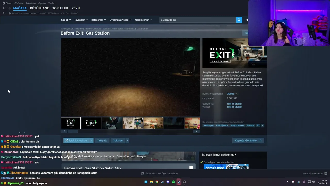The height and width of the screenshot is (186, 330).
Task: Reload the page with the refresh icon
Action: (4, 13)
